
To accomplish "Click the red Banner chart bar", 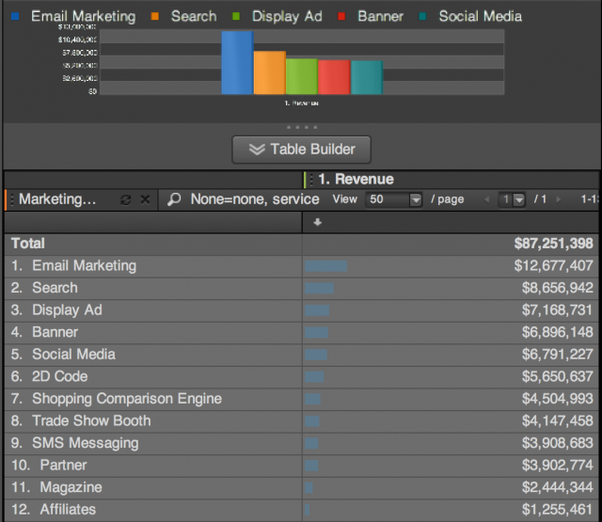I will 334,77.
